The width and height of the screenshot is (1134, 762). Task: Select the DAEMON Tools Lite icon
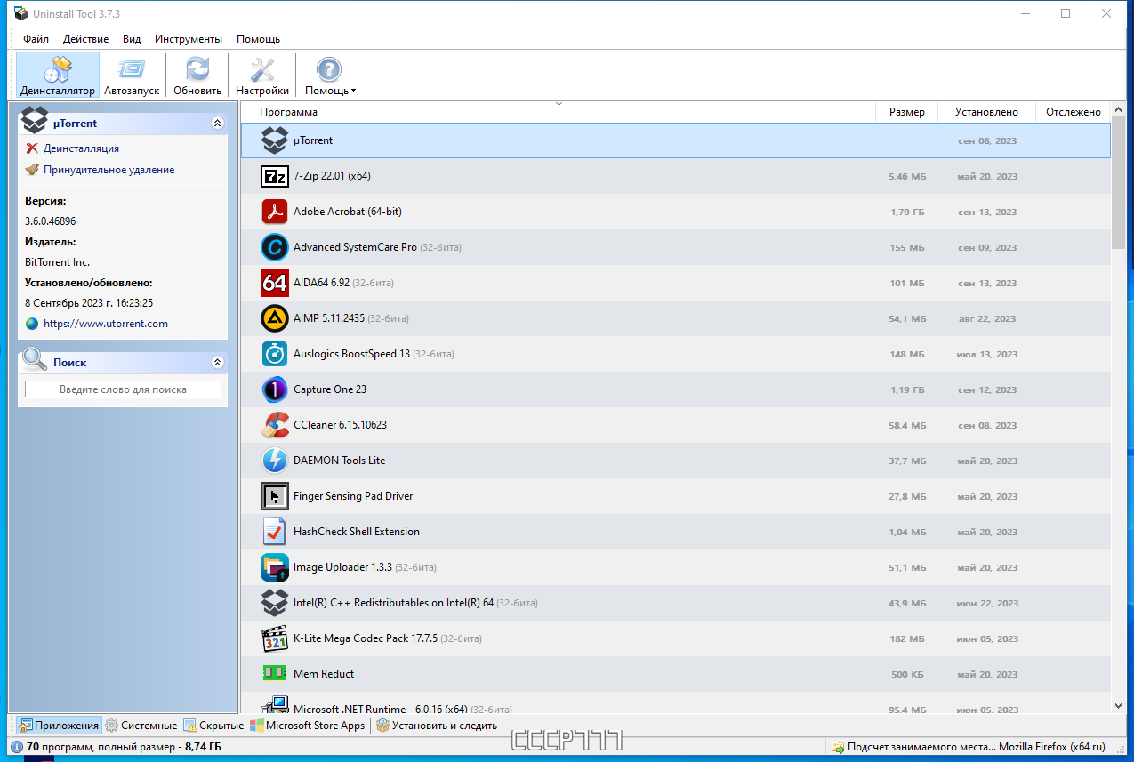274,461
